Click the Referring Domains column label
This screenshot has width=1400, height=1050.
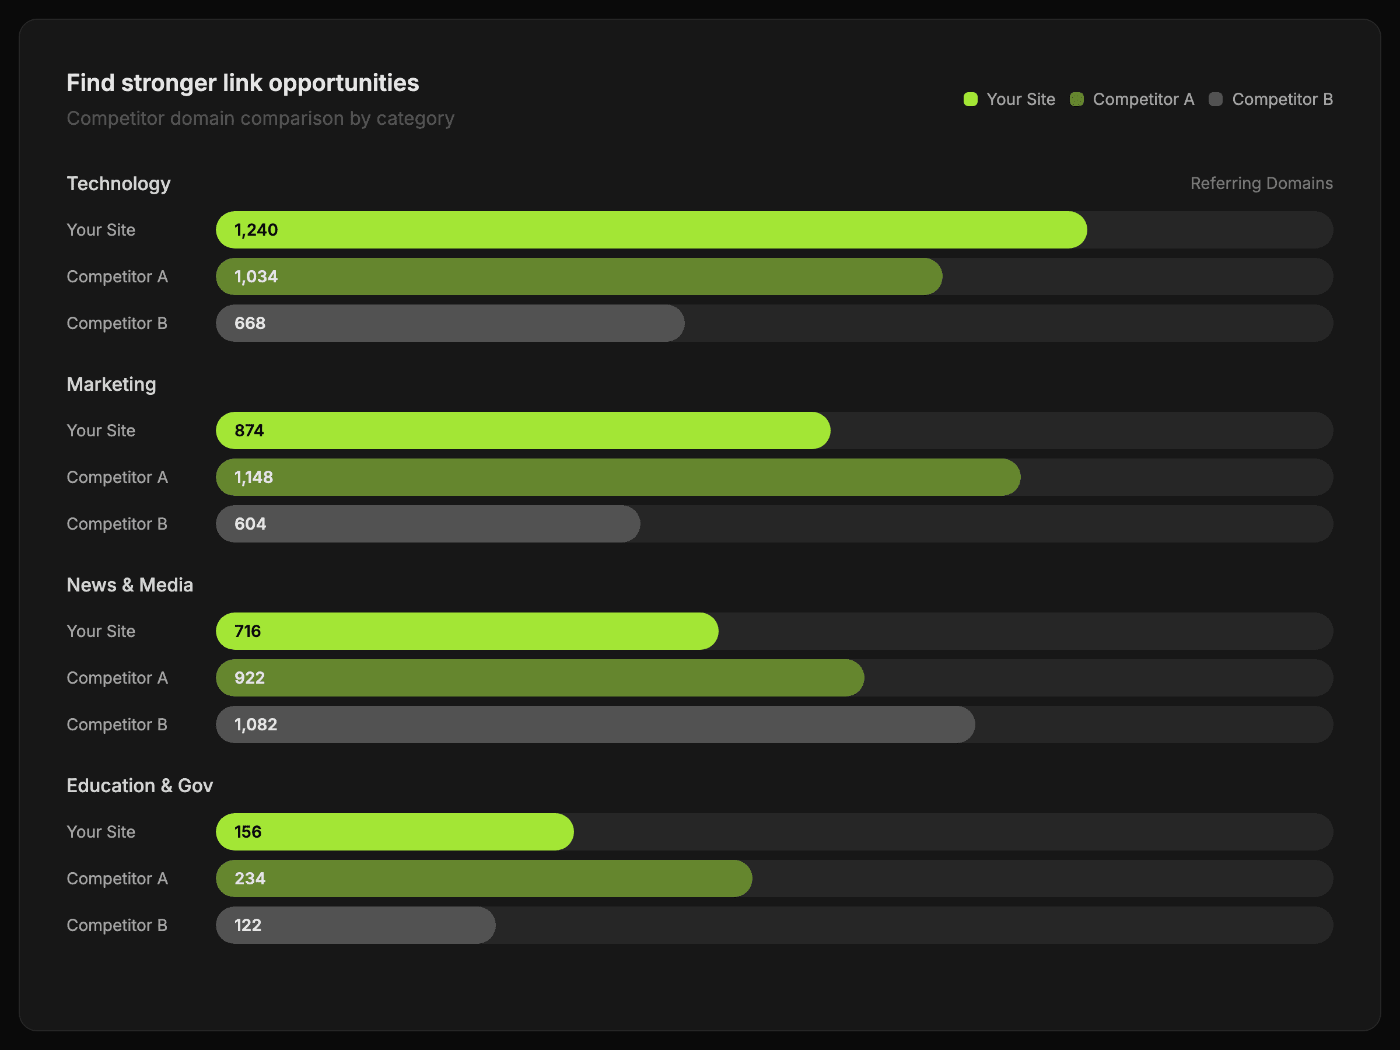click(1261, 184)
